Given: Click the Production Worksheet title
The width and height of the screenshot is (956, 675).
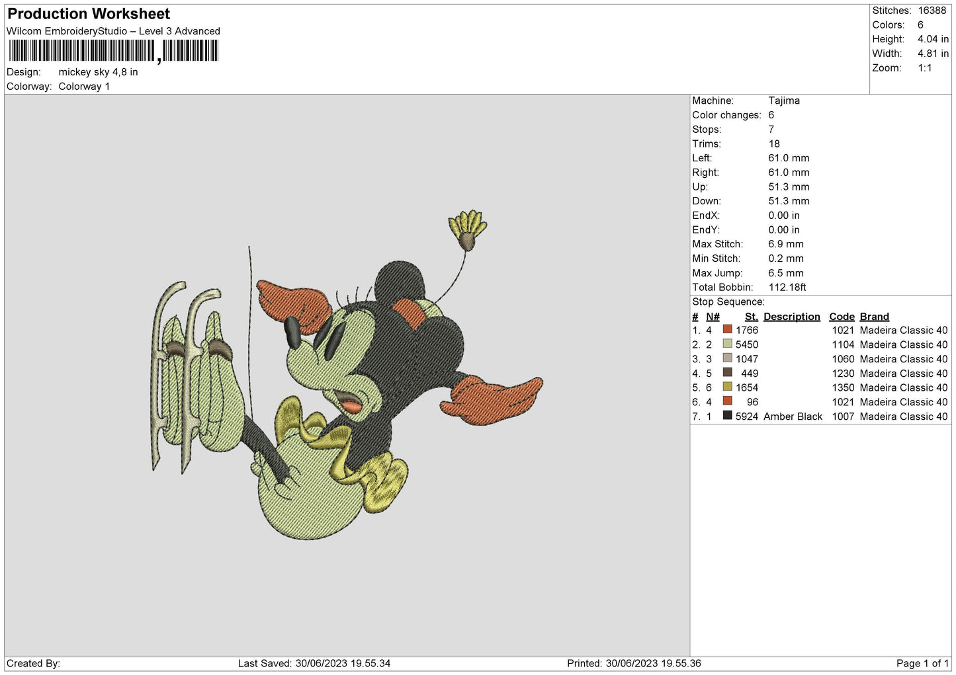Looking at the screenshot, I should pos(89,14).
